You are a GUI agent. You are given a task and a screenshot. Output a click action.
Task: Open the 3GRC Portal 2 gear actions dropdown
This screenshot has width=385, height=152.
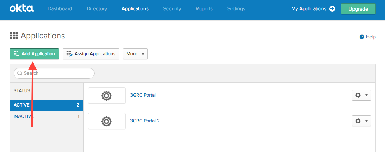[362, 121]
